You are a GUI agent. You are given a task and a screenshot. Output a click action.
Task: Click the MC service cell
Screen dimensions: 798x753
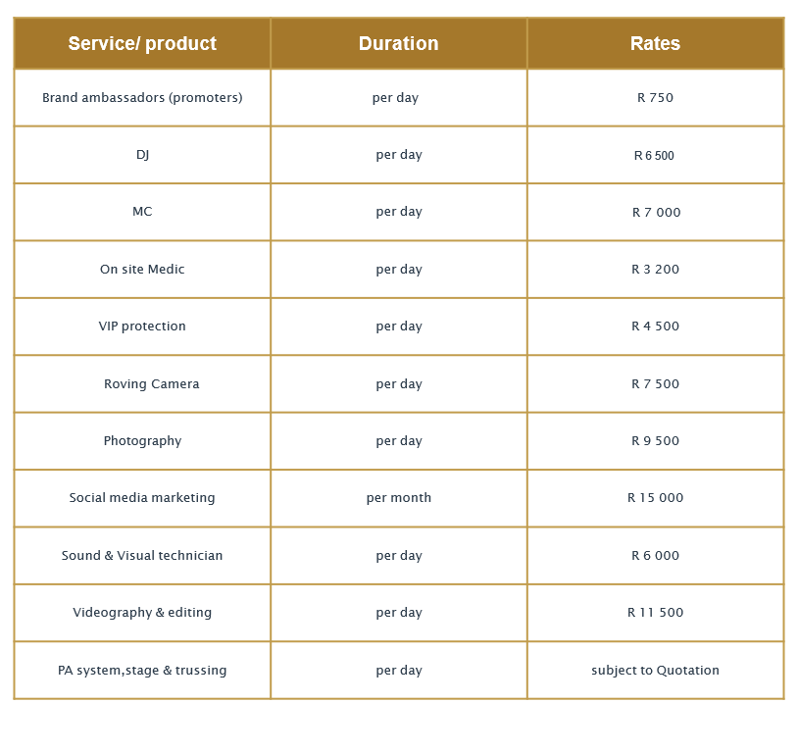(x=142, y=212)
